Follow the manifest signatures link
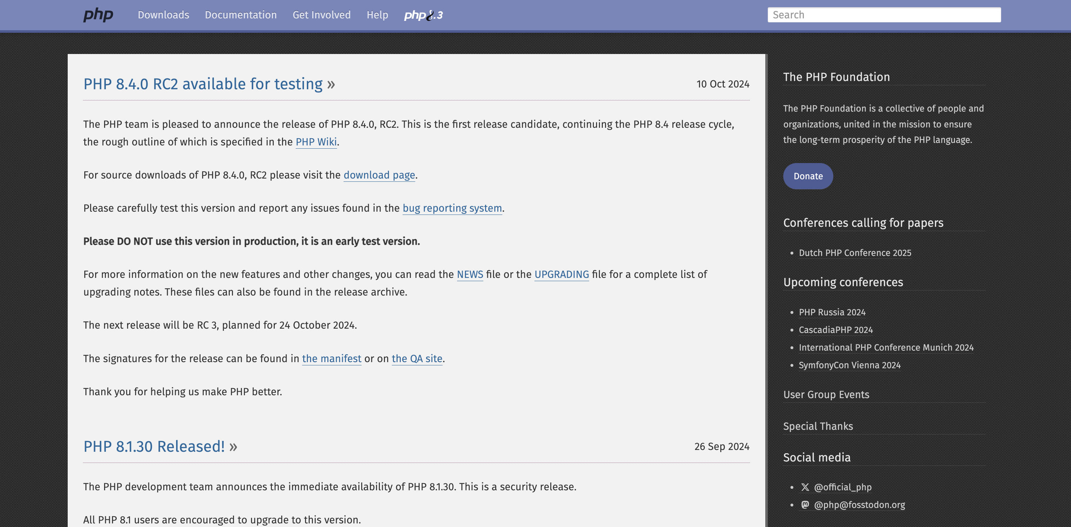 click(x=331, y=359)
